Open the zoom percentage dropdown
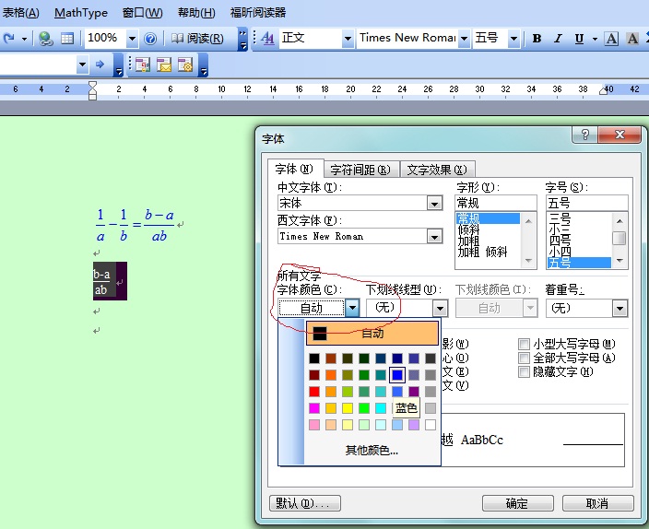 (x=132, y=39)
